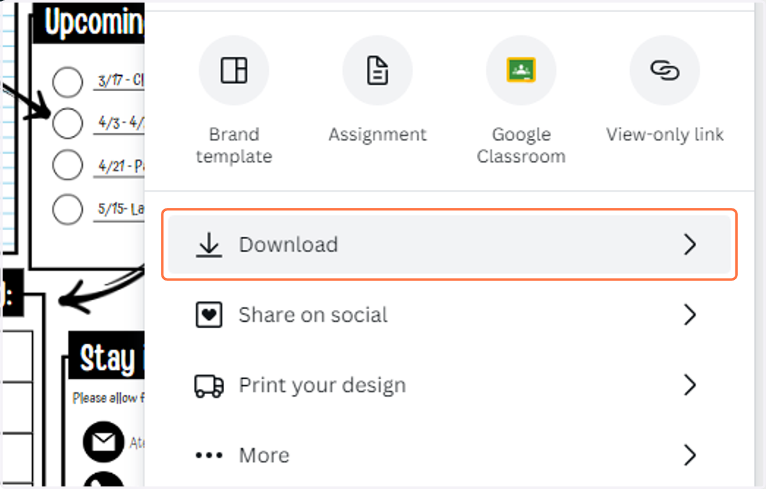Select the Print your design row
The image size is (766, 489).
449,385
